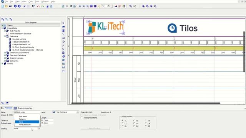Click the horizontal lines layout toolbar icon
The image size is (246, 138).
click(91, 6)
